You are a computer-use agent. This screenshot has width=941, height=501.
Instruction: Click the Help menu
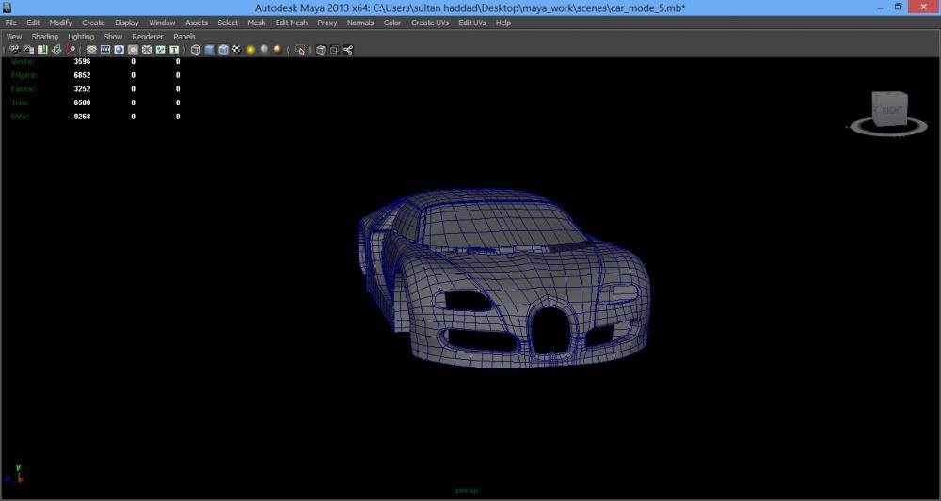(502, 23)
